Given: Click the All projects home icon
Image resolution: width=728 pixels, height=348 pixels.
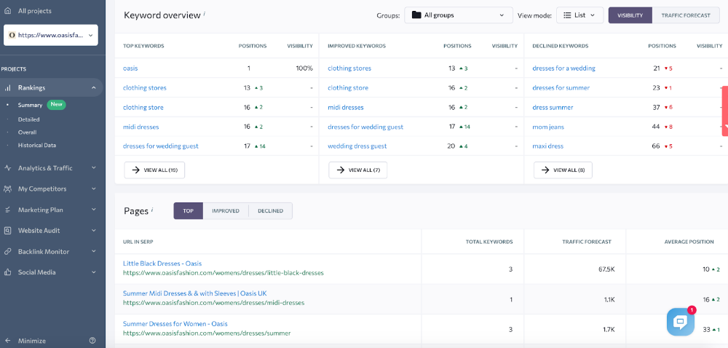Looking at the screenshot, I should point(7,11).
